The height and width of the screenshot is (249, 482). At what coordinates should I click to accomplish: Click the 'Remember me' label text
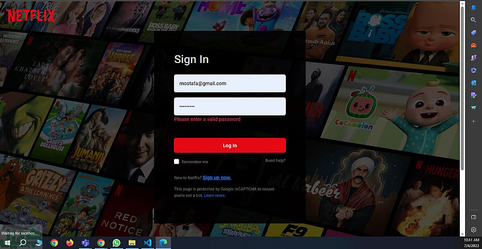pyautogui.click(x=195, y=162)
